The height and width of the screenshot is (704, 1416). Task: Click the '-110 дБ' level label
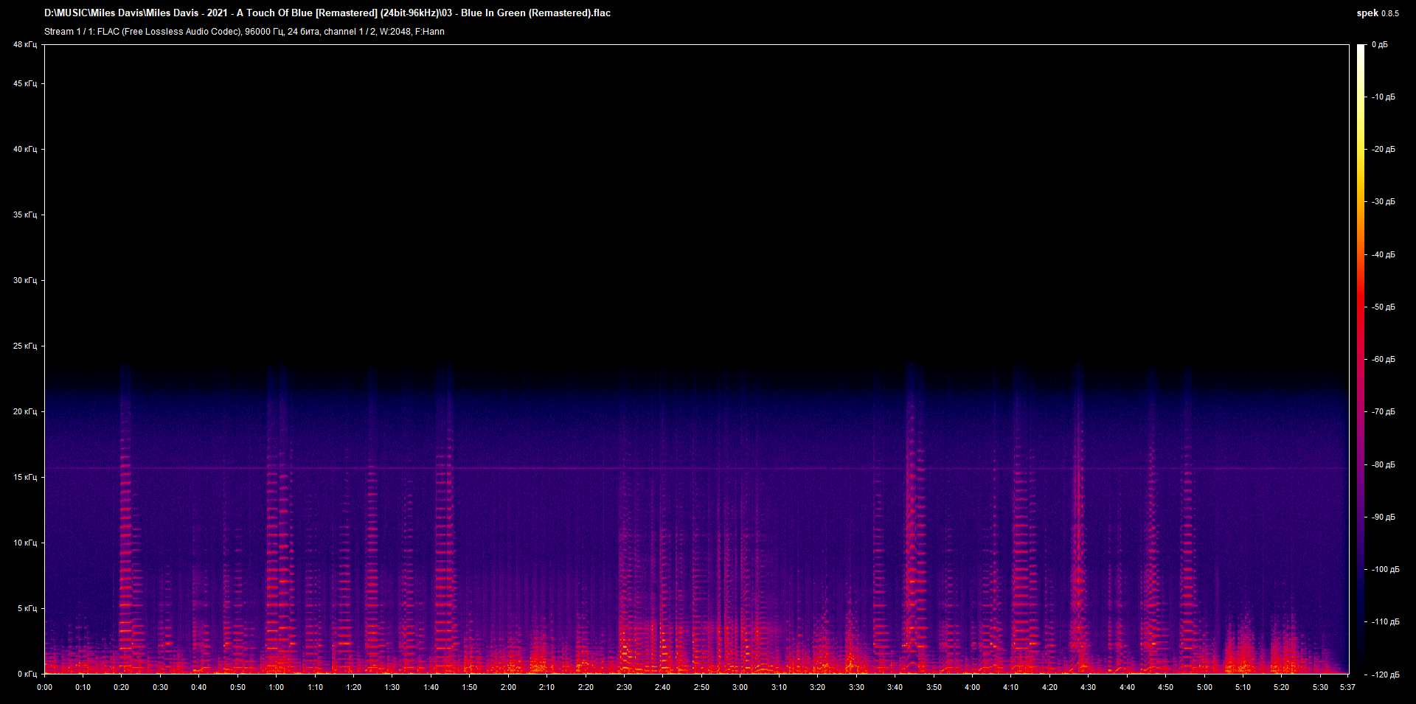coord(1386,622)
